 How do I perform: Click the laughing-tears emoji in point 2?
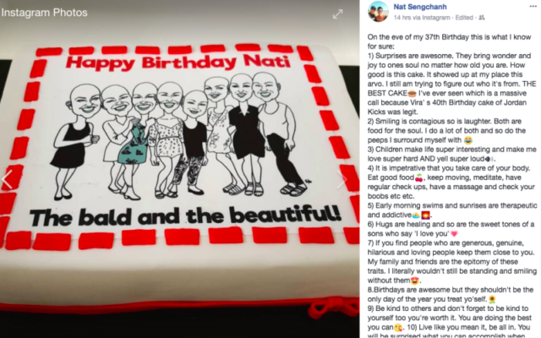468,140
